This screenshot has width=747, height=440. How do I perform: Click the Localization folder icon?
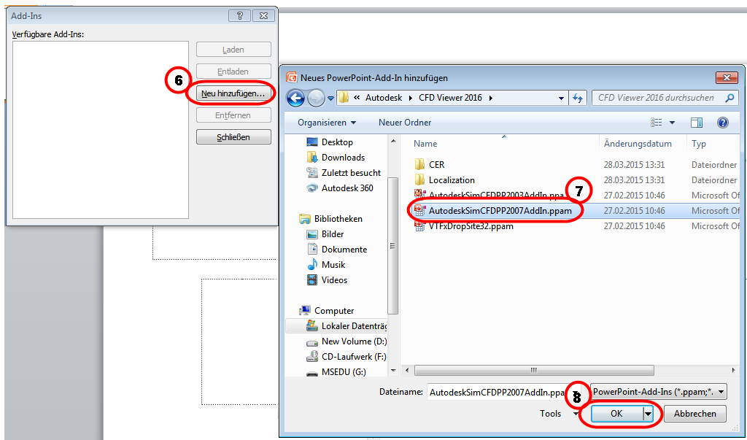pos(419,180)
